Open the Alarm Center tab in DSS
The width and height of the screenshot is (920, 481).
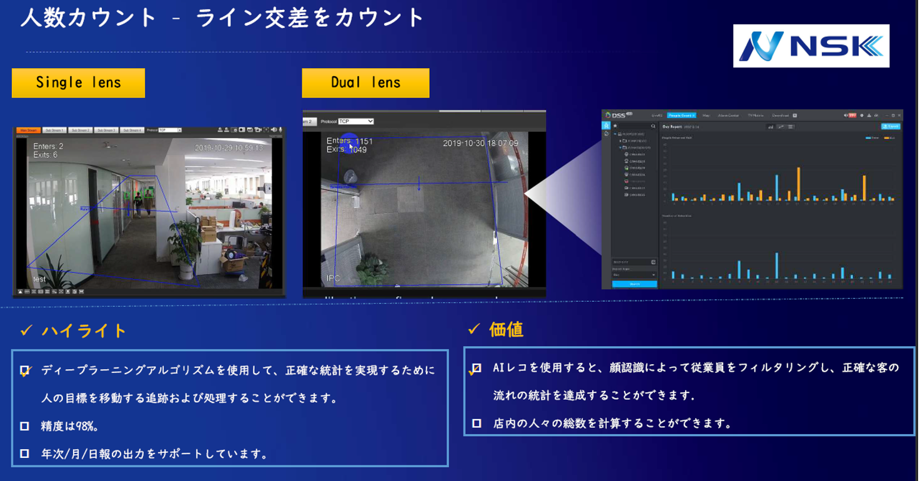point(728,116)
